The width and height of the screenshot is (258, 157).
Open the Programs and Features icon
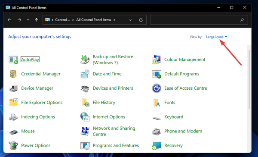(x=85, y=146)
